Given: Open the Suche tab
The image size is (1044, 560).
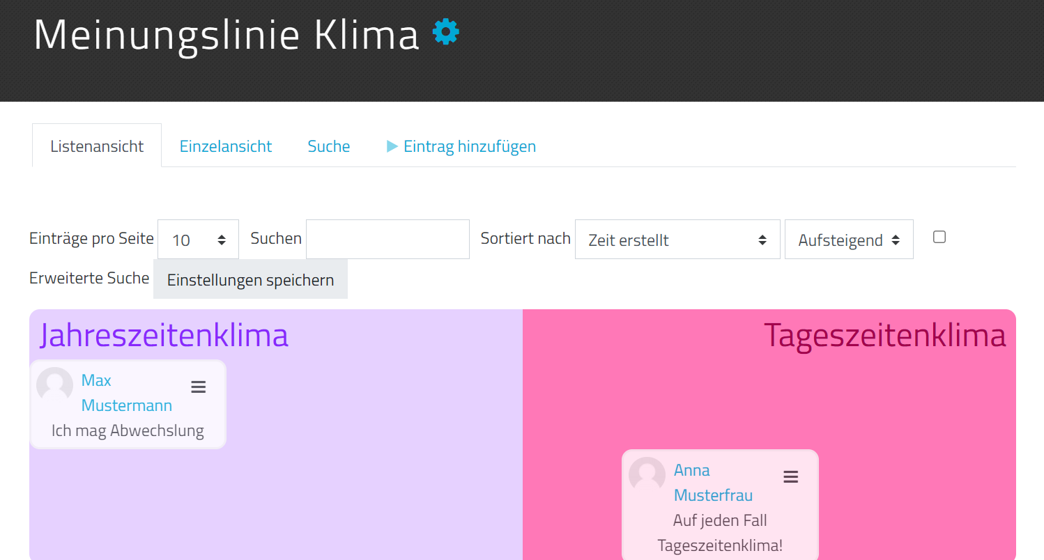Looking at the screenshot, I should 329,146.
